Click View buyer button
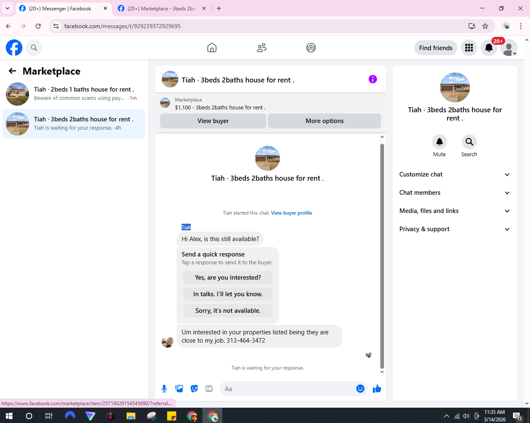This screenshot has height=423, width=530. (213, 121)
